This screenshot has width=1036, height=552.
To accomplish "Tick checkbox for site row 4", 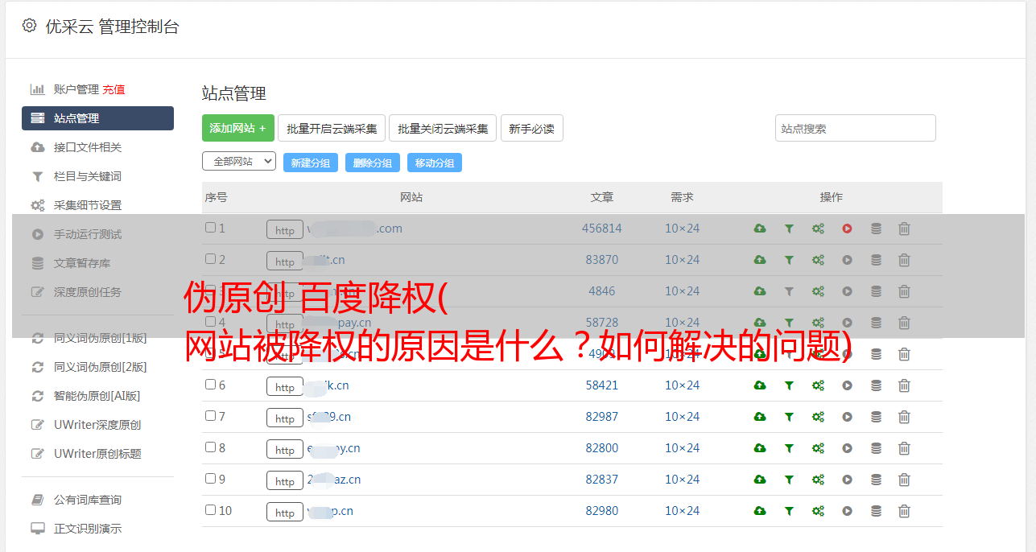I will tap(210, 322).
